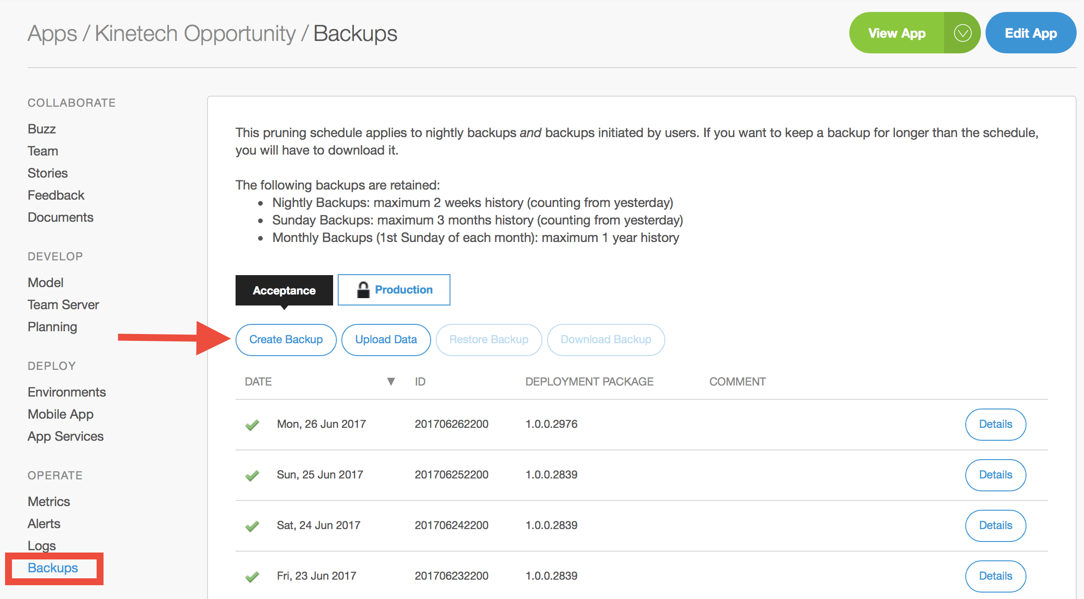Open Details for the Sat, 24 Jun backup
1084x599 pixels.
coord(995,525)
